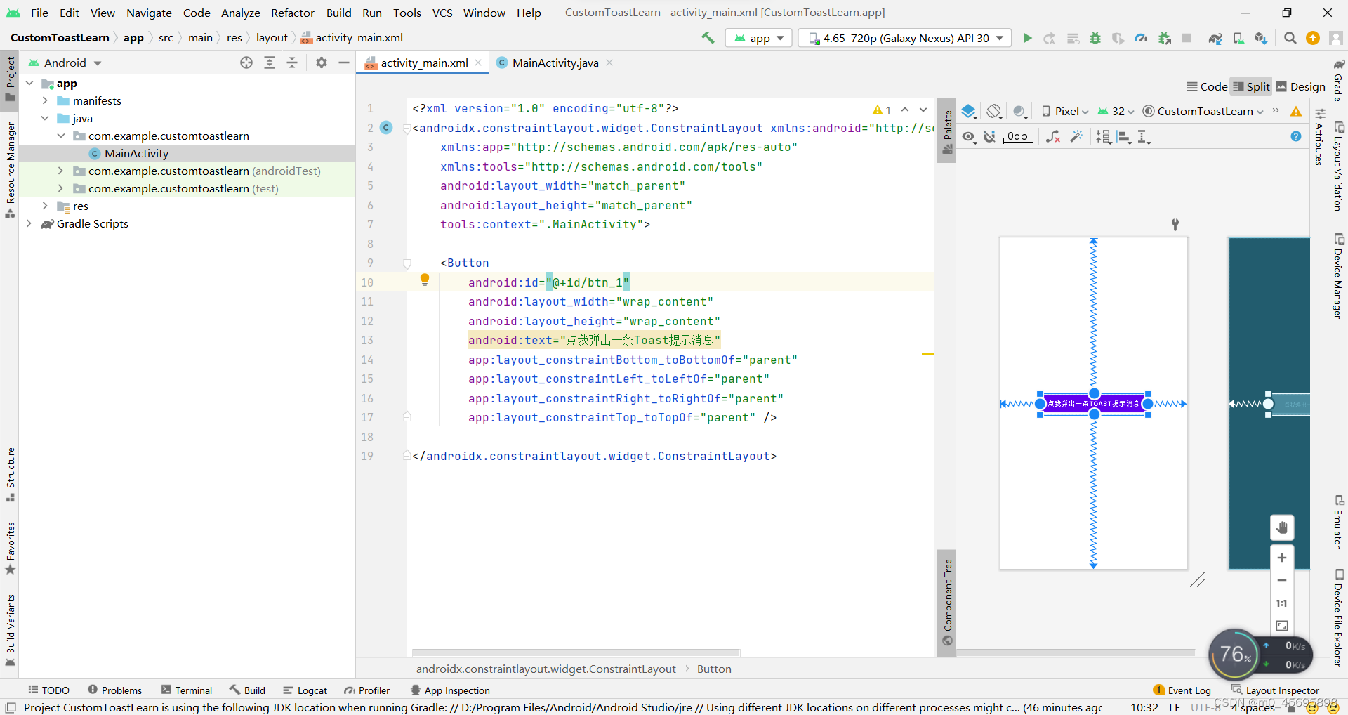This screenshot has width=1348, height=715.
Task: Set design zoom to 1:1
Action: tap(1282, 603)
